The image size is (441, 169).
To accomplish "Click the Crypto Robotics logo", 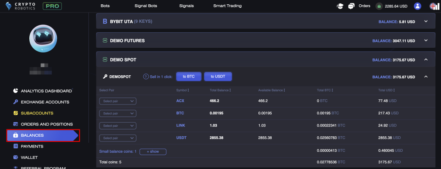I will pyautogui.click(x=21, y=6).
